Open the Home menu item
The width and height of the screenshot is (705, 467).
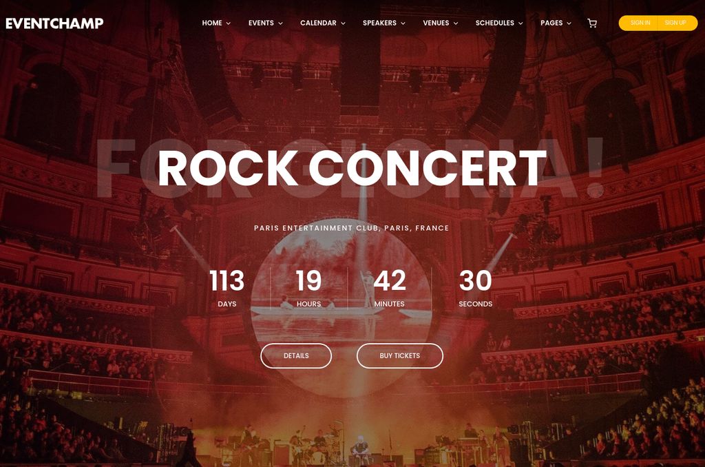tap(212, 23)
